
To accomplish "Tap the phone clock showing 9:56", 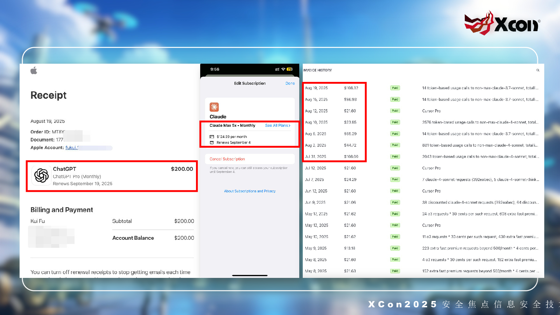I will (x=215, y=69).
